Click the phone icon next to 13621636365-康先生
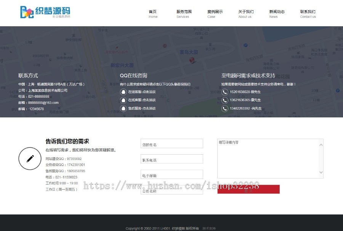Viewport: 343px width, 231px height. [224, 100]
